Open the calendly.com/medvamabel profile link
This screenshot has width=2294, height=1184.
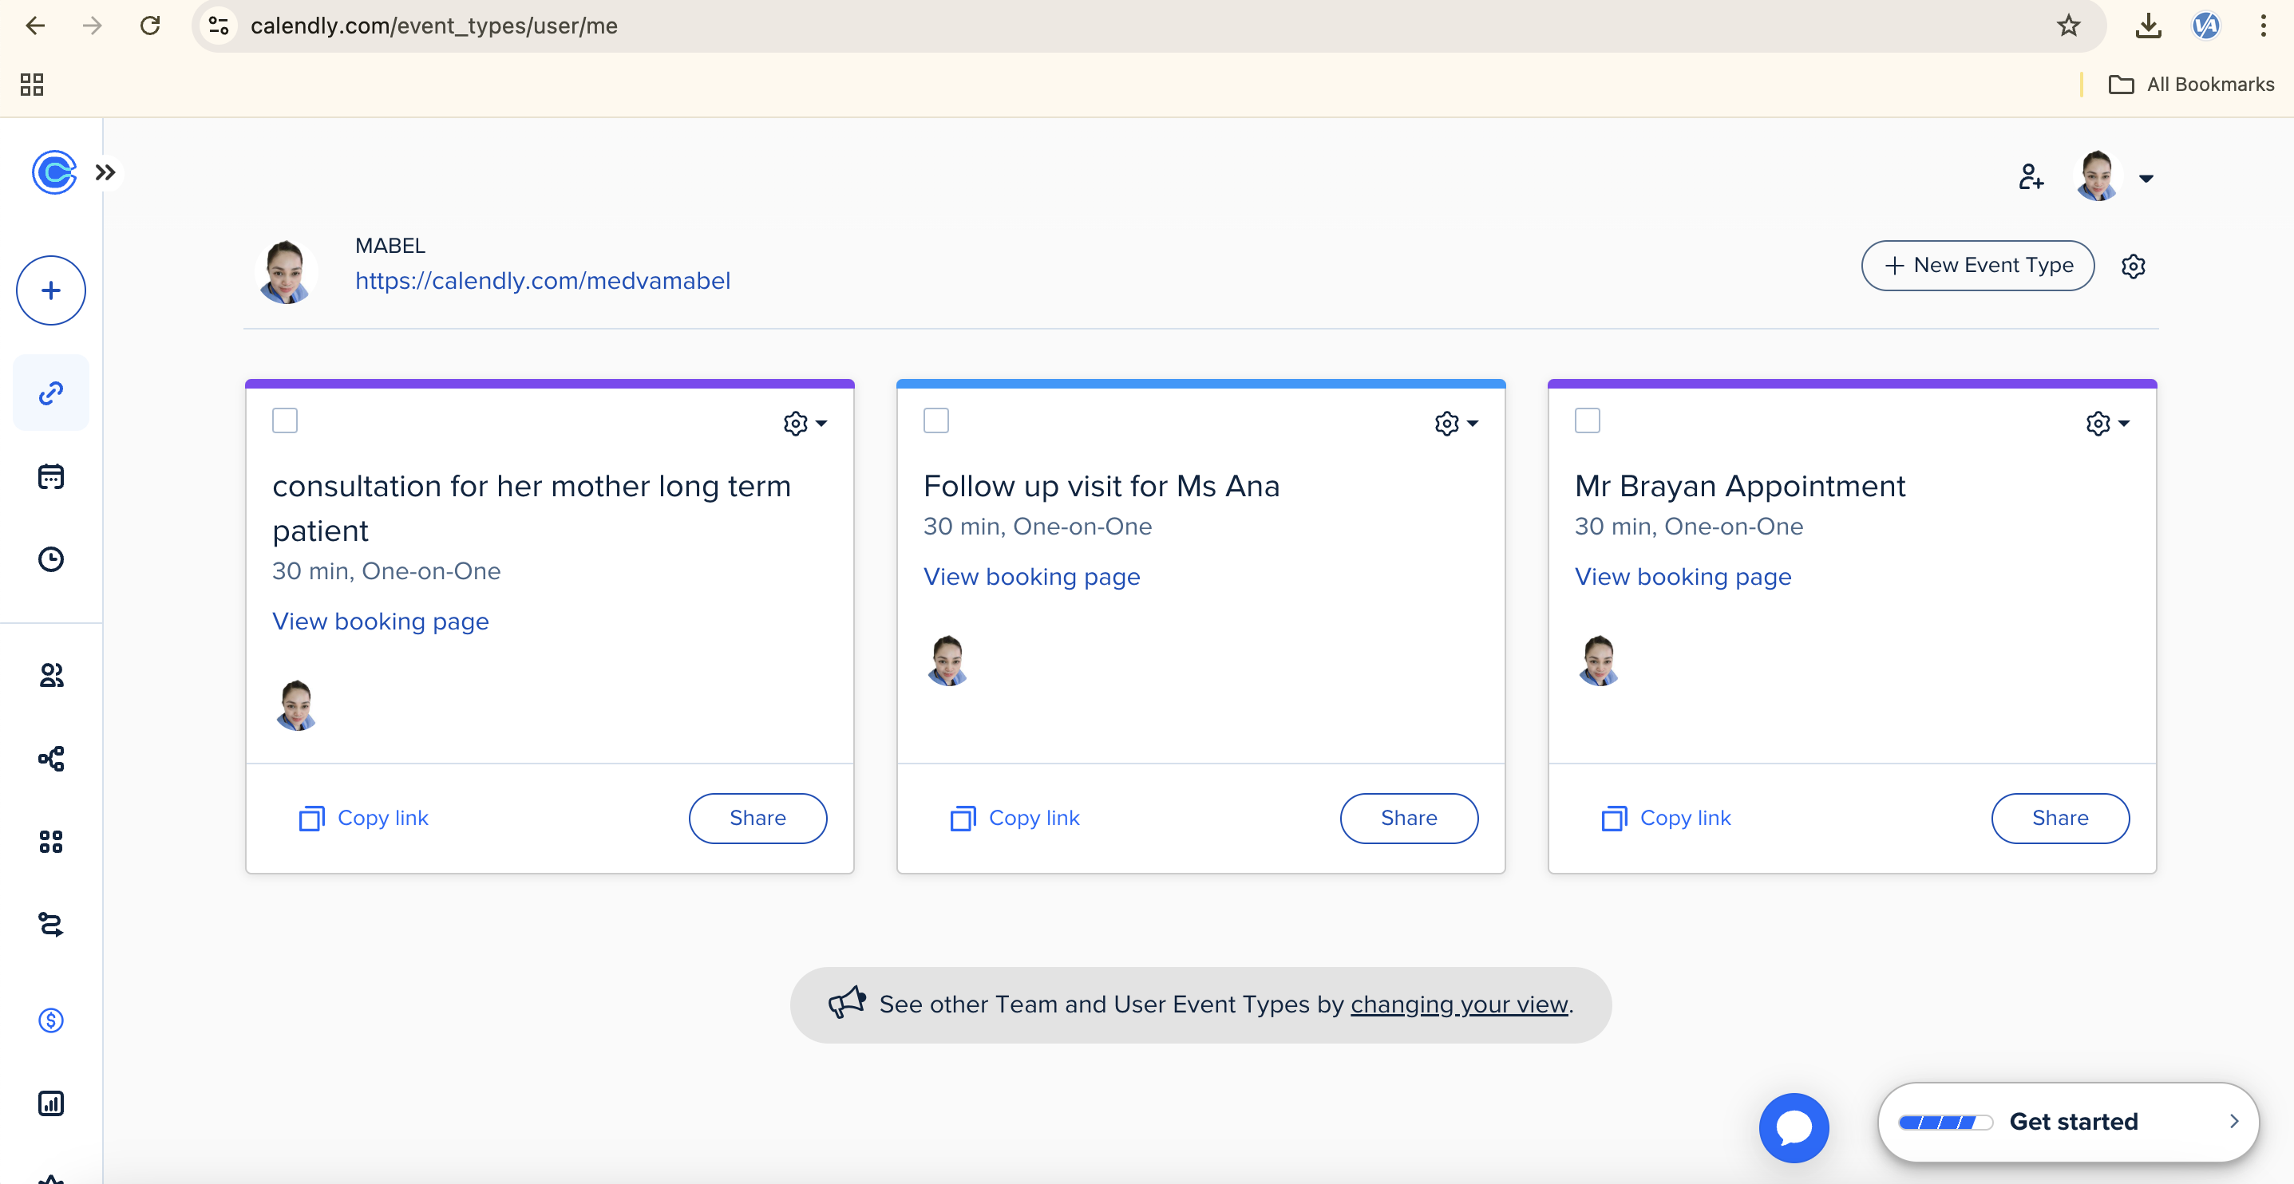click(x=542, y=280)
